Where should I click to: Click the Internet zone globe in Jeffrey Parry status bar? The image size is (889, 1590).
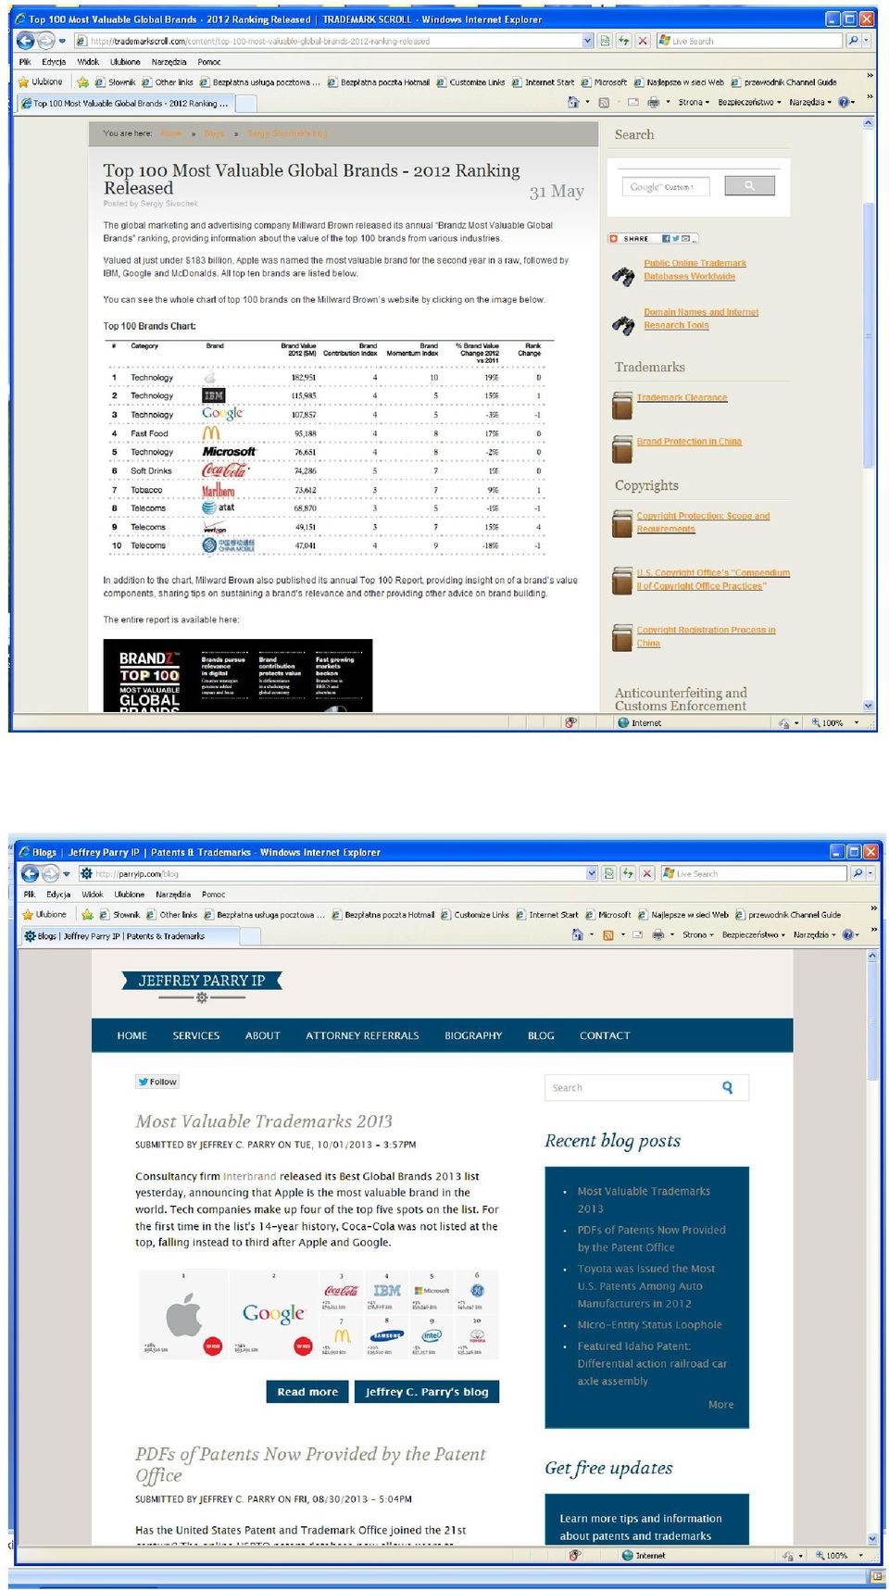627,1556
